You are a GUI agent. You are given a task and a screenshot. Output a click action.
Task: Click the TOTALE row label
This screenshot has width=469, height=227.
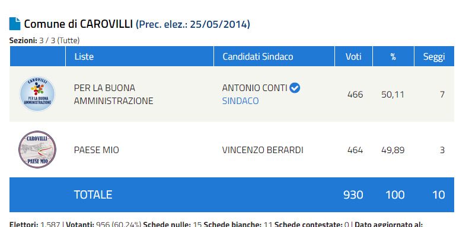tap(93, 194)
